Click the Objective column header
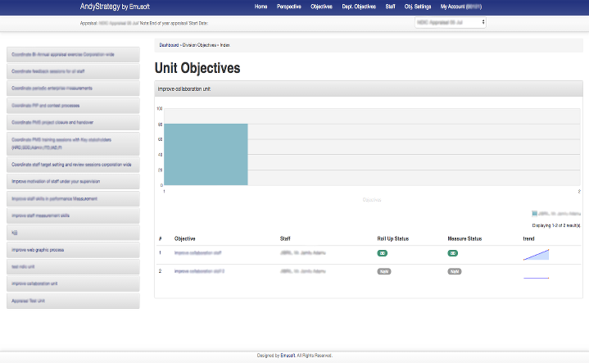Screen dimensions: 589x363 [185, 238]
